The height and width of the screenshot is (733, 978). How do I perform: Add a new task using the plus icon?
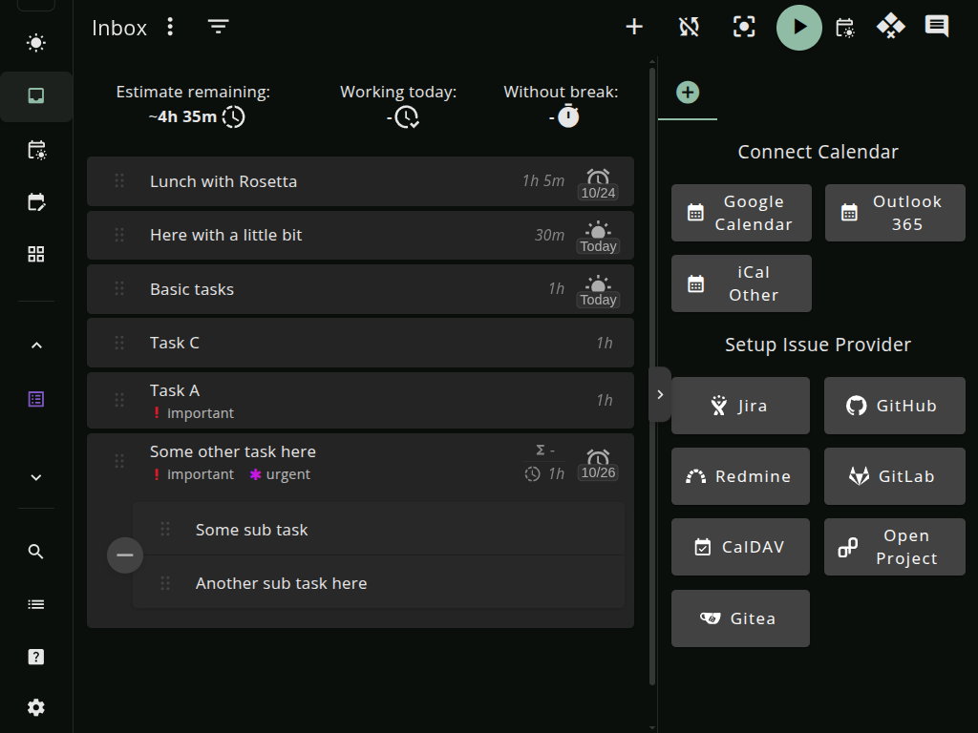pyautogui.click(x=634, y=27)
